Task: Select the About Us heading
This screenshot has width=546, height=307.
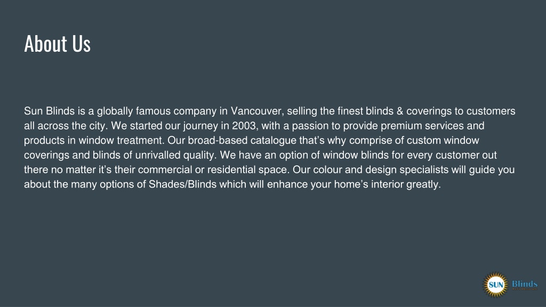Action: coord(58,44)
